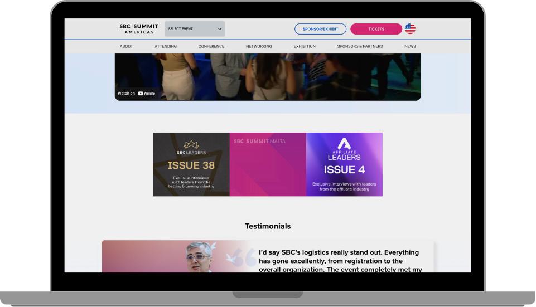The image size is (536, 307).
Task: Open the Attending menu item
Action: pyautogui.click(x=166, y=46)
